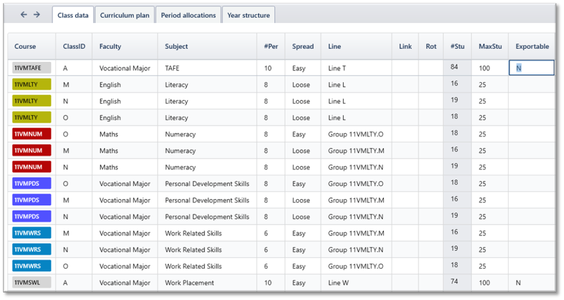Select the Year structure tab

(x=249, y=15)
